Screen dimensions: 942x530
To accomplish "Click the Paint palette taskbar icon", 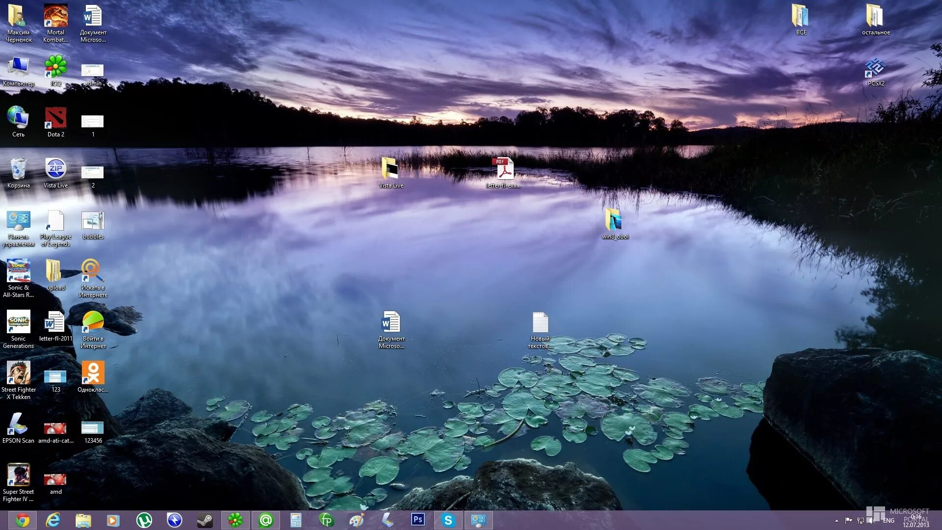I will tap(357, 520).
